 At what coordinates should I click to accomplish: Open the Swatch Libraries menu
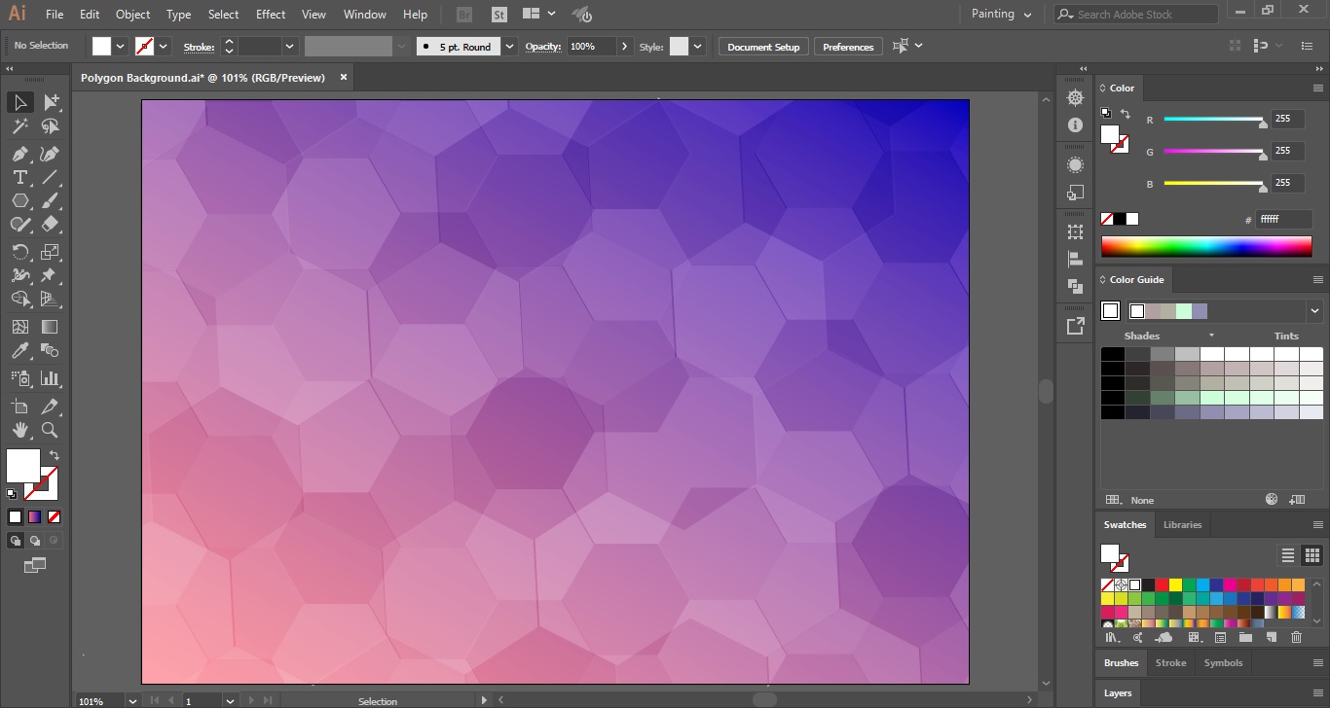[1111, 637]
